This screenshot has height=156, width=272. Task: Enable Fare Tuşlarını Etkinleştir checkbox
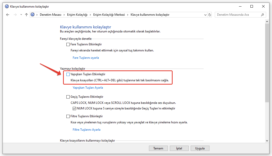tap(68, 44)
